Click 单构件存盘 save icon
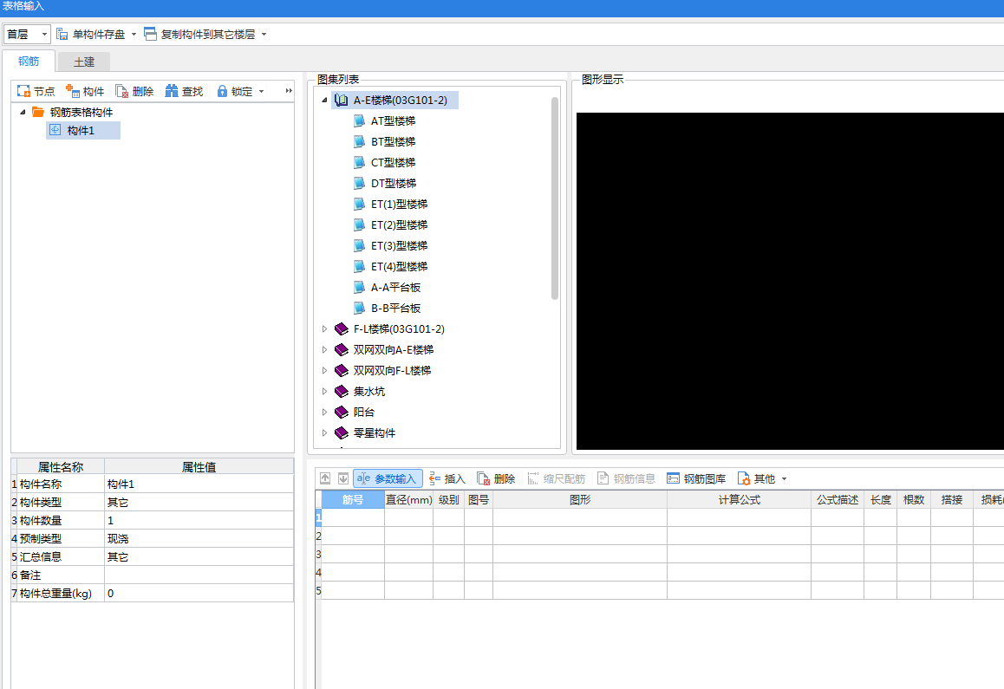Viewport: 1004px width, 689px height. click(x=62, y=34)
